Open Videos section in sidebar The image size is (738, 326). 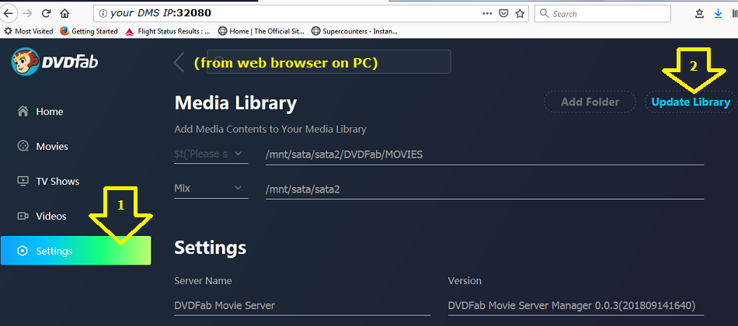point(50,216)
